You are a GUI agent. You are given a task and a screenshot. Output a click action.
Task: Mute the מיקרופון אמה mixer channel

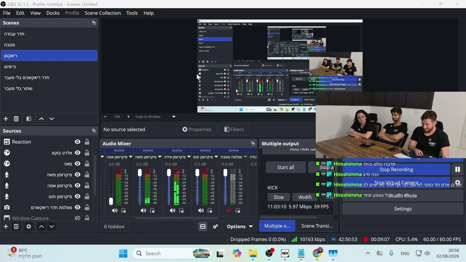115,210
